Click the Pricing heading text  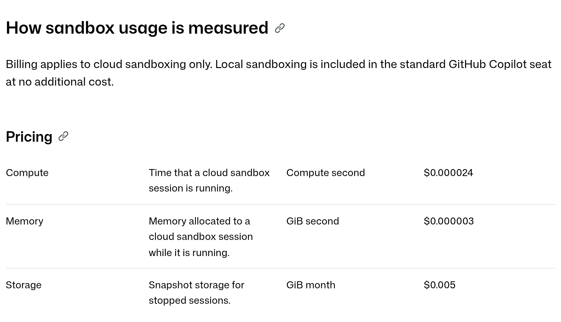tap(29, 137)
